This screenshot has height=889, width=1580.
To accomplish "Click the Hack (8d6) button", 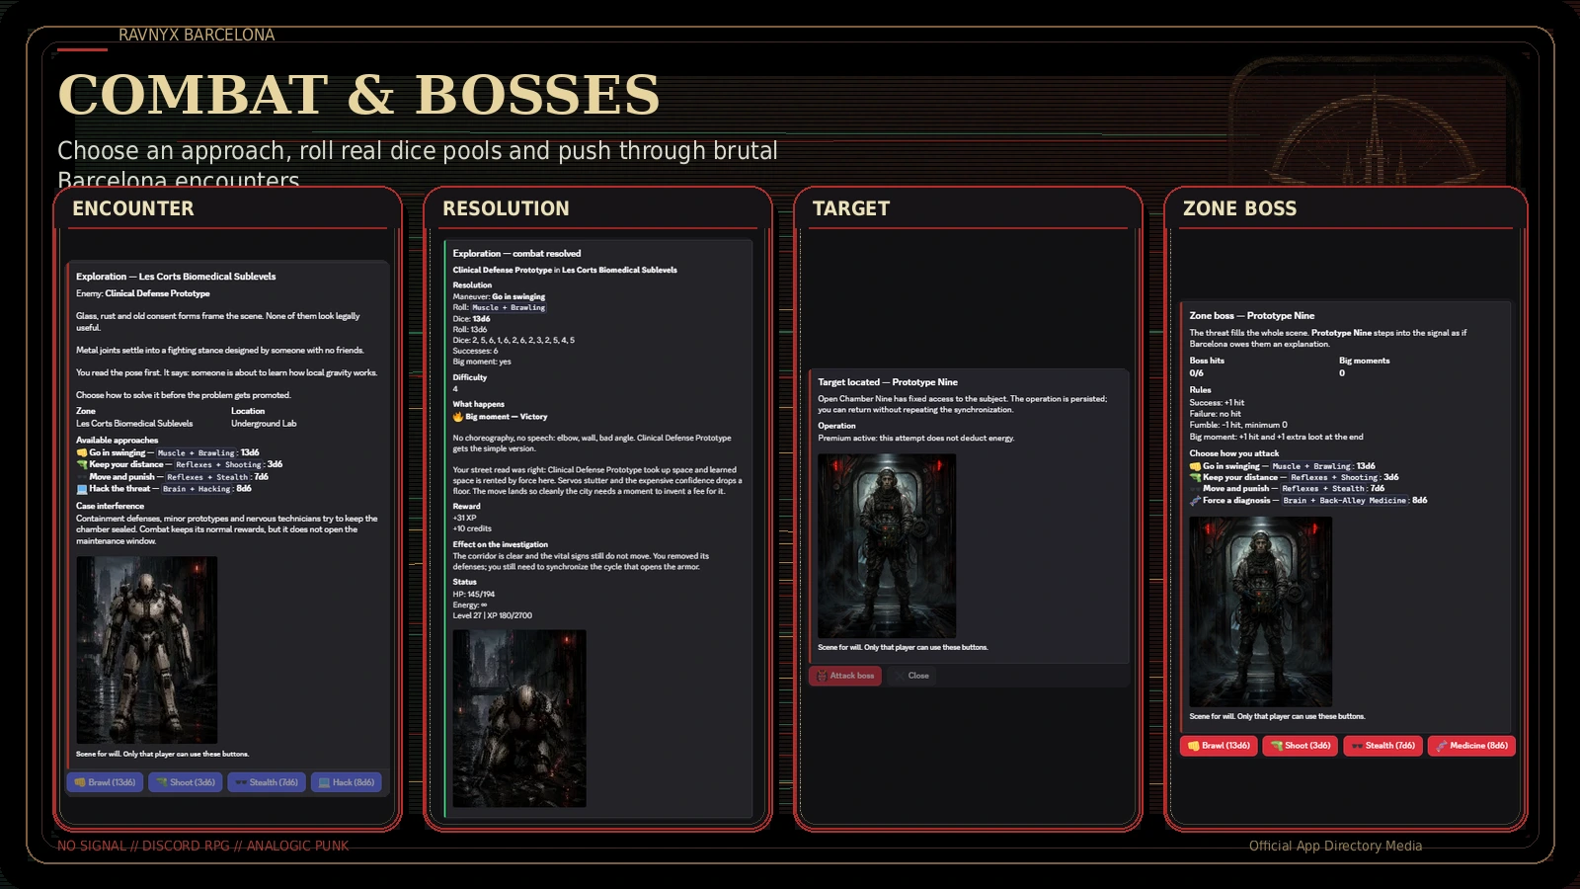I will tap(347, 782).
